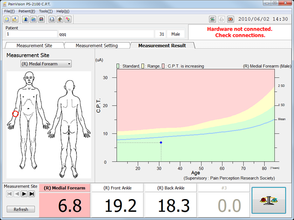Click the 'Hardware not connected' warning message
The width and height of the screenshot is (294, 220).
click(240, 32)
